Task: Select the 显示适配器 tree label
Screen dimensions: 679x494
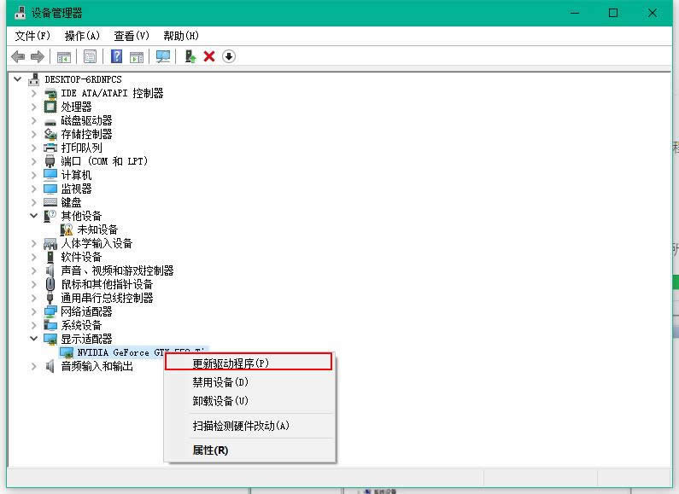Action: [x=86, y=339]
